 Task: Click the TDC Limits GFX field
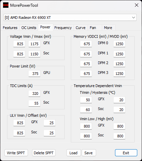(x=34, y=93)
